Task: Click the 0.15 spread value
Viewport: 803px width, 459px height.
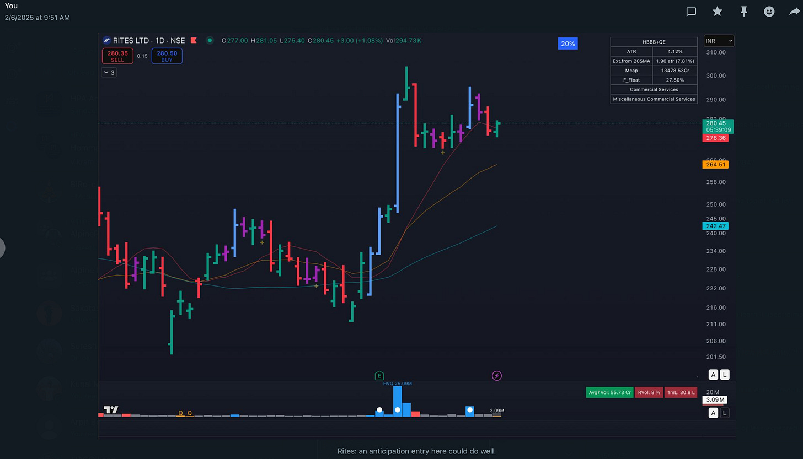Action: (142, 56)
